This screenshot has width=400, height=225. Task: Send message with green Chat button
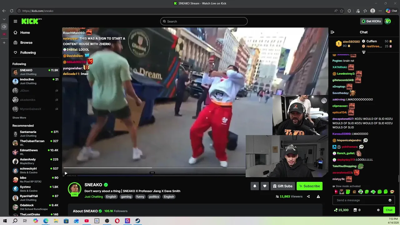[x=389, y=210]
